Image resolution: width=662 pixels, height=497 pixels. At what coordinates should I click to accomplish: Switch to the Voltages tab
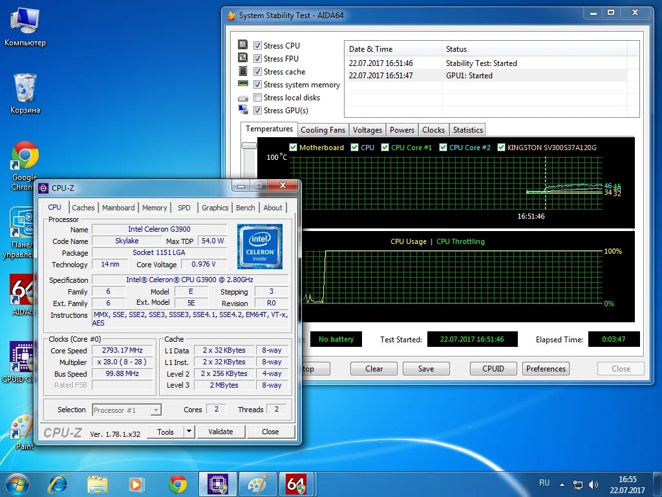[x=367, y=130]
